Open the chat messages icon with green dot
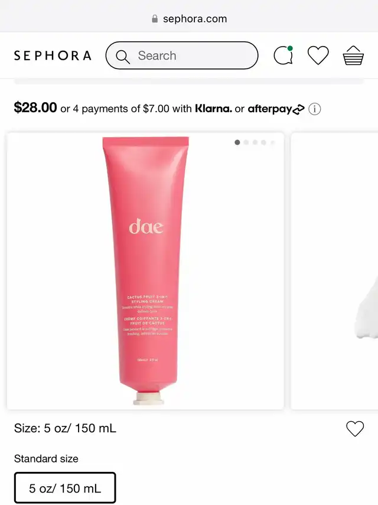 click(283, 56)
